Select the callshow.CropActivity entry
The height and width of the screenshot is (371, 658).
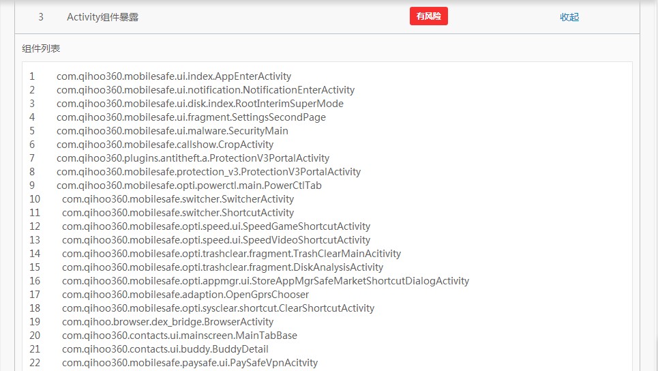165,145
